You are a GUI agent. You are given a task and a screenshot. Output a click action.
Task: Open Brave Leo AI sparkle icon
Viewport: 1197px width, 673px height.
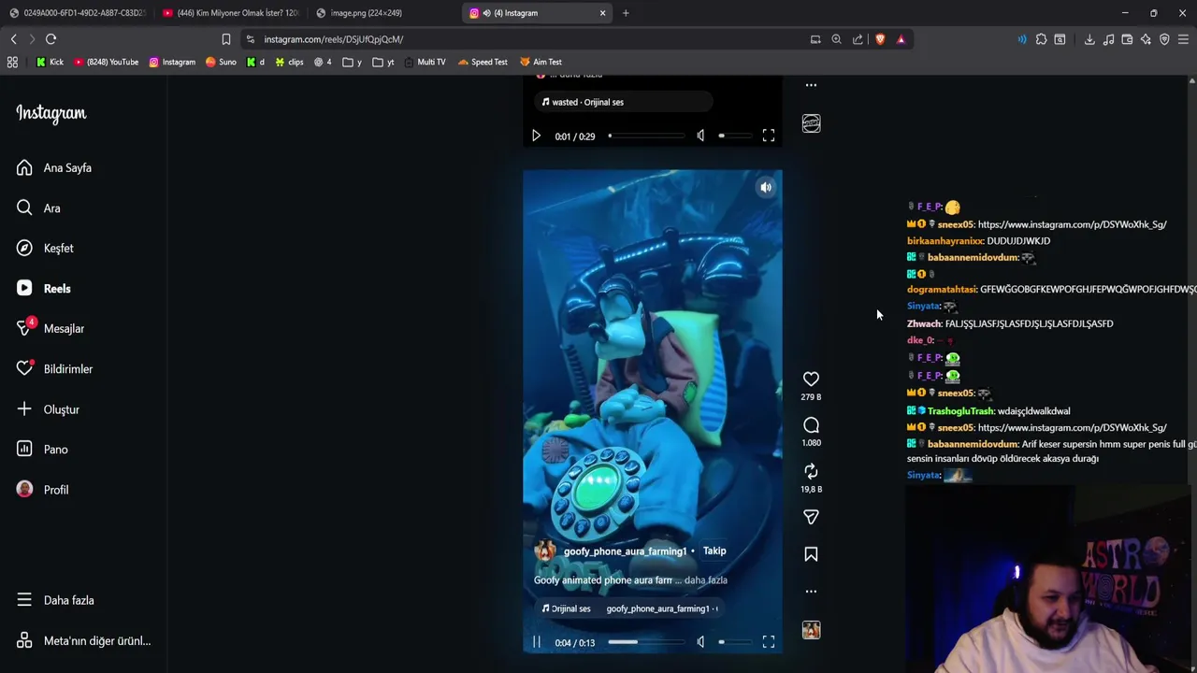[1146, 39]
